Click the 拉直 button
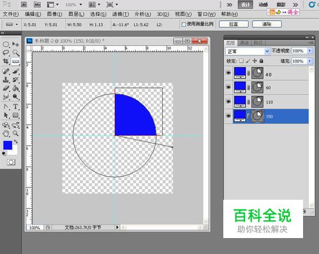 (x=234, y=24)
